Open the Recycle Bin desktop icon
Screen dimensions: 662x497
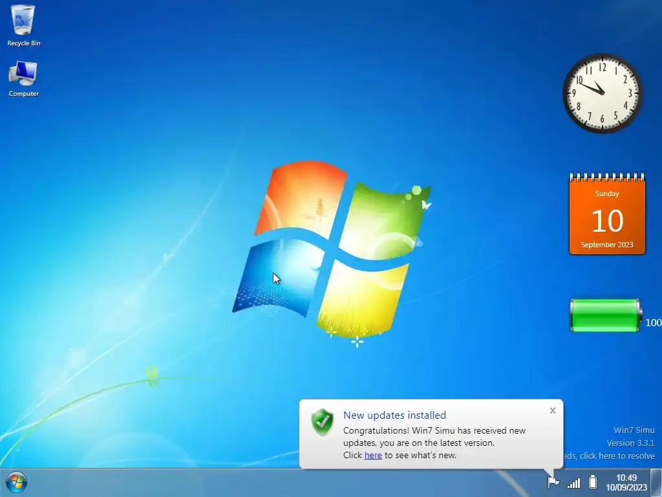(24, 25)
